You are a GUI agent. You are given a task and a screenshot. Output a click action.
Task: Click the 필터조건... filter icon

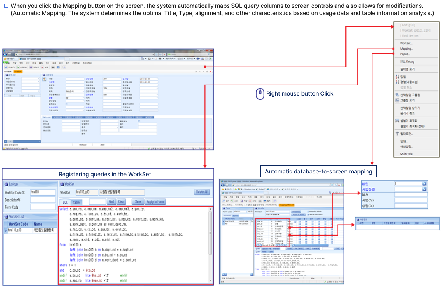click(397, 133)
